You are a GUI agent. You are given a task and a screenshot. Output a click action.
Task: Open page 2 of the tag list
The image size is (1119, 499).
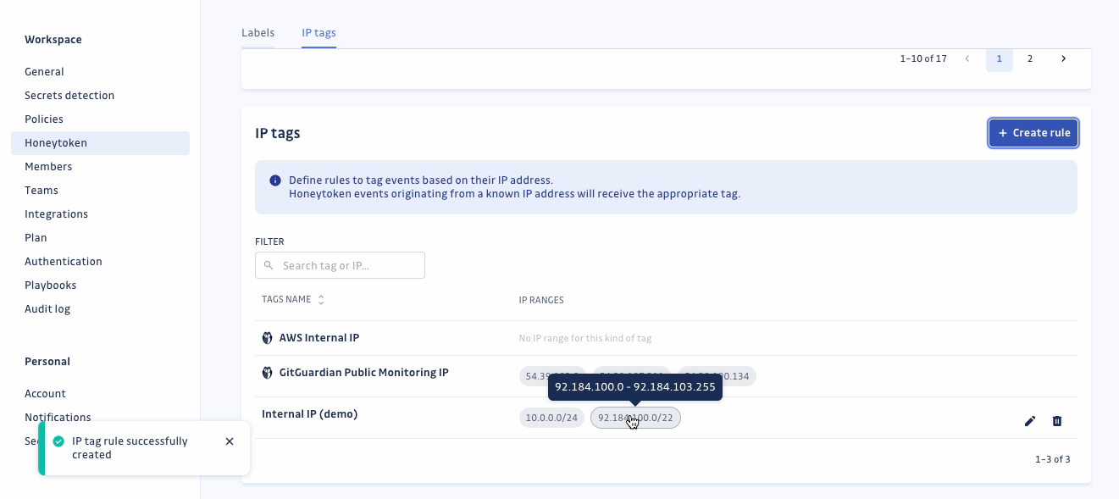coord(1030,58)
